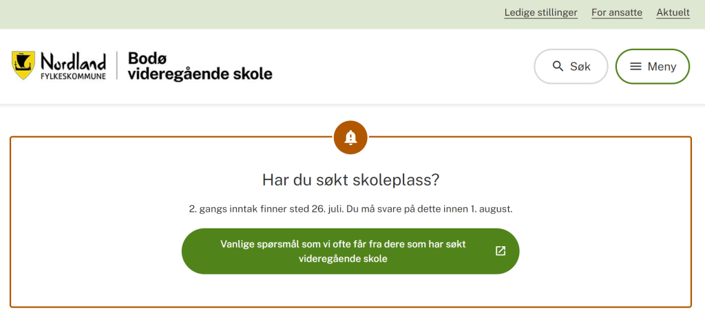The image size is (705, 324).
Task: Click the word Meny in menu button
Action: point(662,67)
